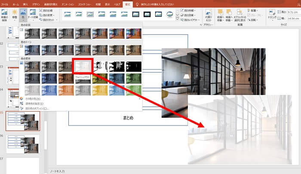This screenshot has height=174, width=301.
Task: Click 図の圧縮 (Compress Pictures) icon
Action: (x=49, y=9)
